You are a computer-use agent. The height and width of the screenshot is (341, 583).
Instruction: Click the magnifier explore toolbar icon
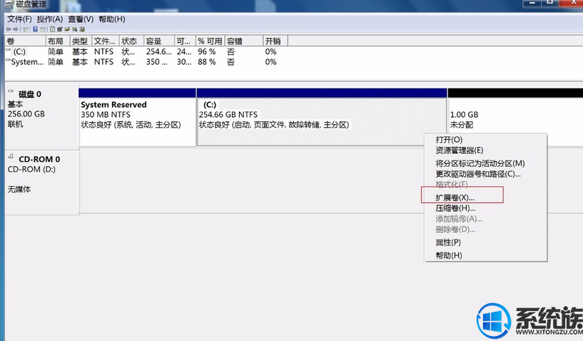(74, 29)
